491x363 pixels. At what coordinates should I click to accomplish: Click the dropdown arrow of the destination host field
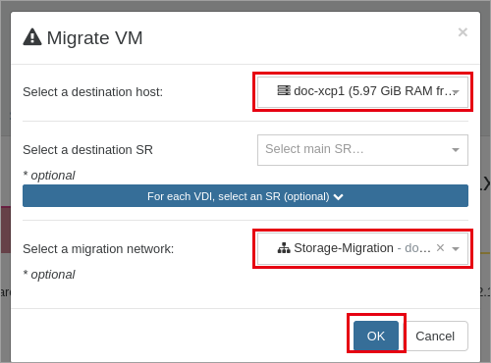point(456,92)
